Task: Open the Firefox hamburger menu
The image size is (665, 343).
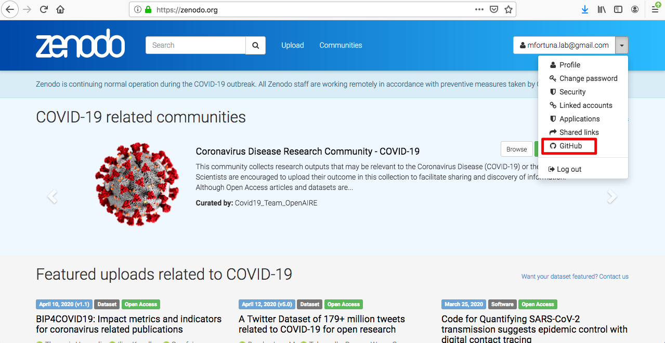Action: coord(655,9)
